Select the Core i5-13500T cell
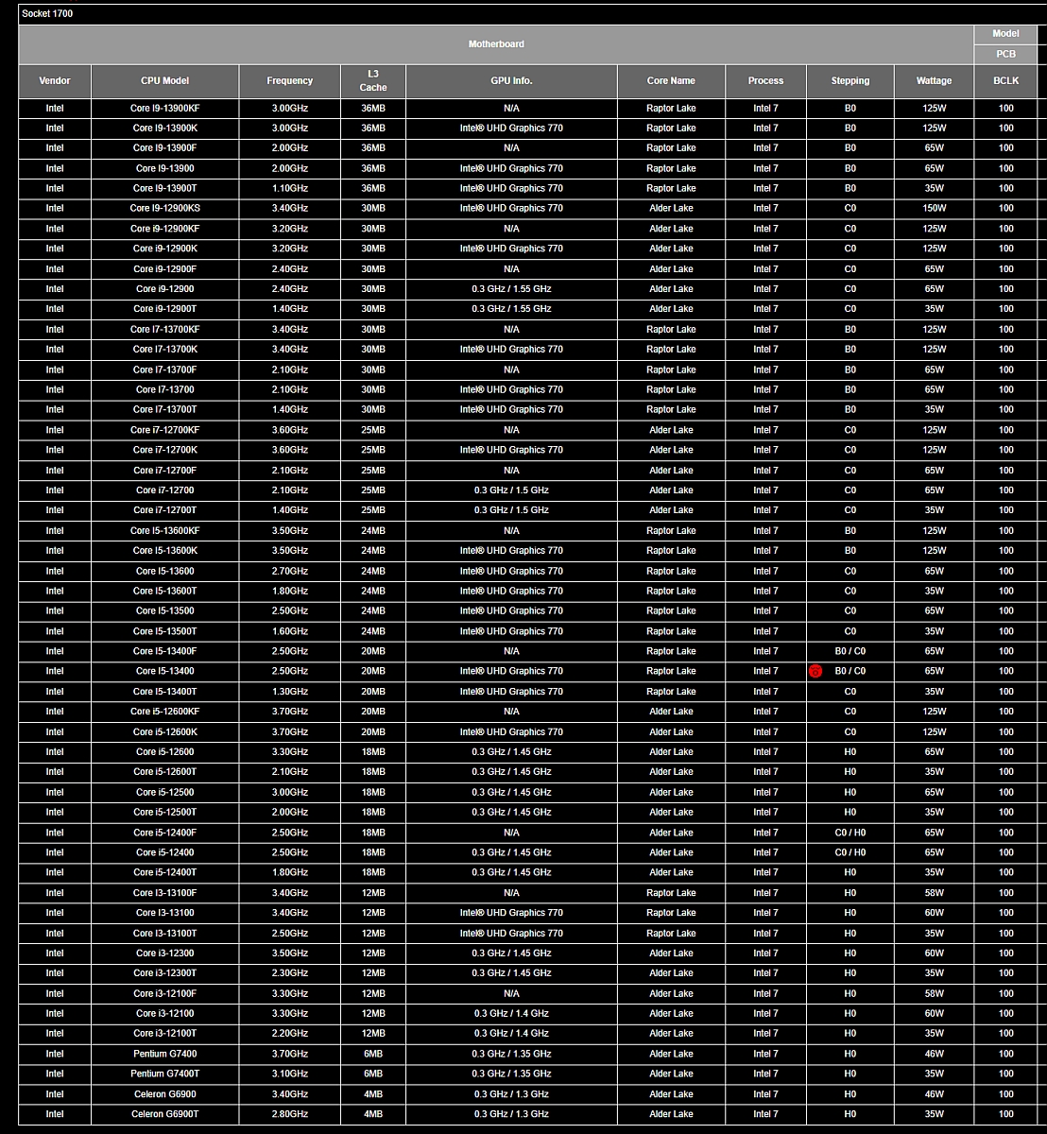The width and height of the screenshot is (1047, 1134). pos(165,631)
